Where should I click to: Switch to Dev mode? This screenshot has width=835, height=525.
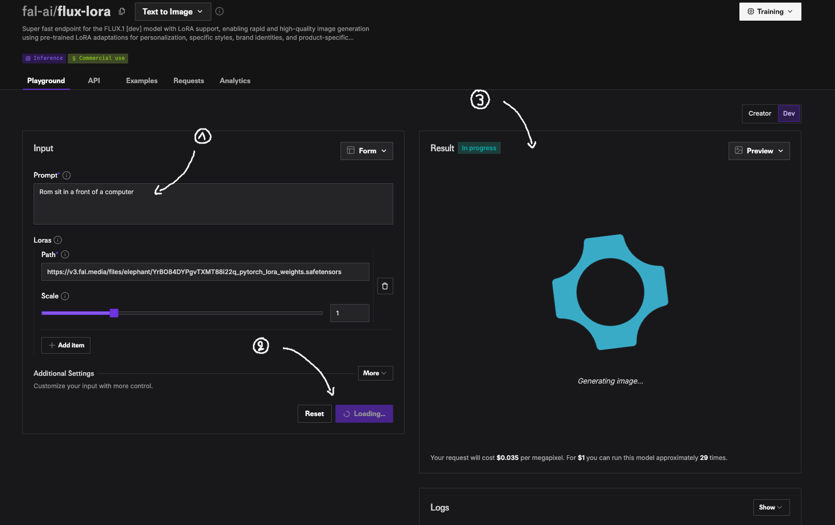point(789,114)
